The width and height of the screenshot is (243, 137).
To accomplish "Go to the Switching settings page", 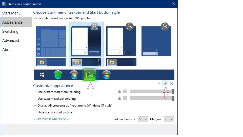I will tap(16, 31).
